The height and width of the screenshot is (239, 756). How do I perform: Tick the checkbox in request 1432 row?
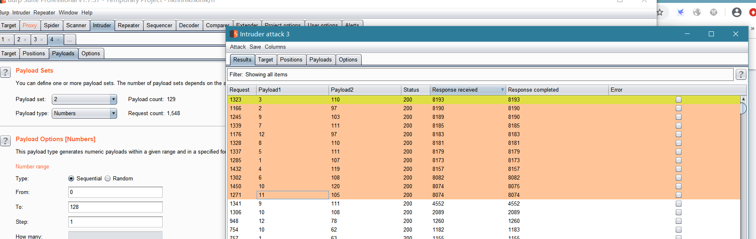(x=679, y=169)
